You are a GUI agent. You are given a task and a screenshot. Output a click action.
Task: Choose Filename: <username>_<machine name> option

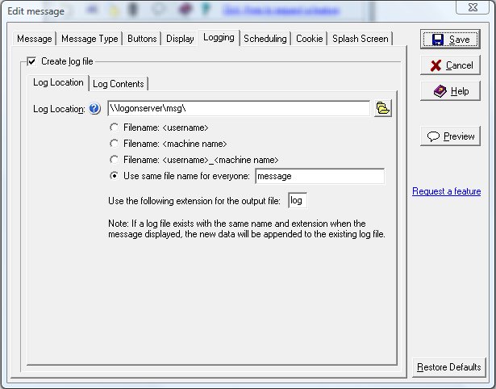[115, 160]
